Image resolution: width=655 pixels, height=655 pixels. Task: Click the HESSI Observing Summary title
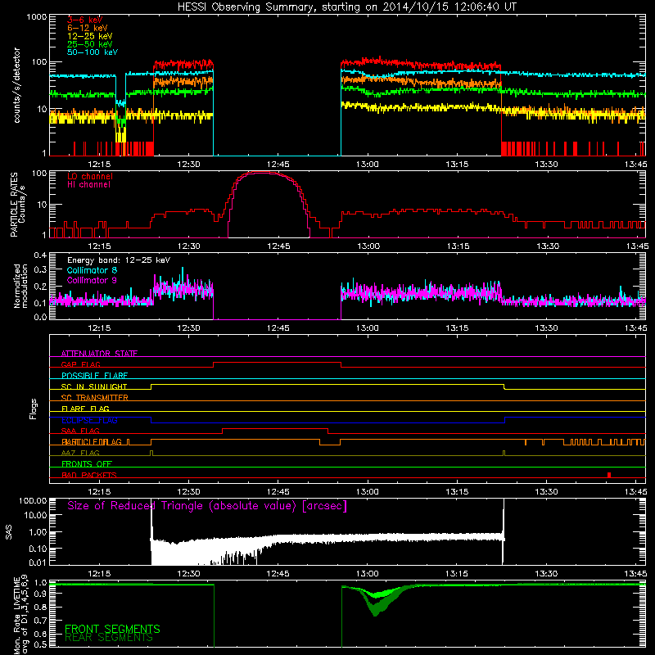(346, 7)
